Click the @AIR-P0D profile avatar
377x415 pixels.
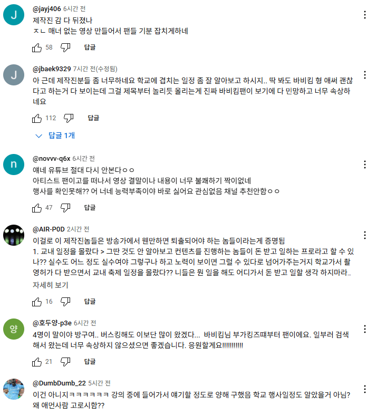coord(14,235)
